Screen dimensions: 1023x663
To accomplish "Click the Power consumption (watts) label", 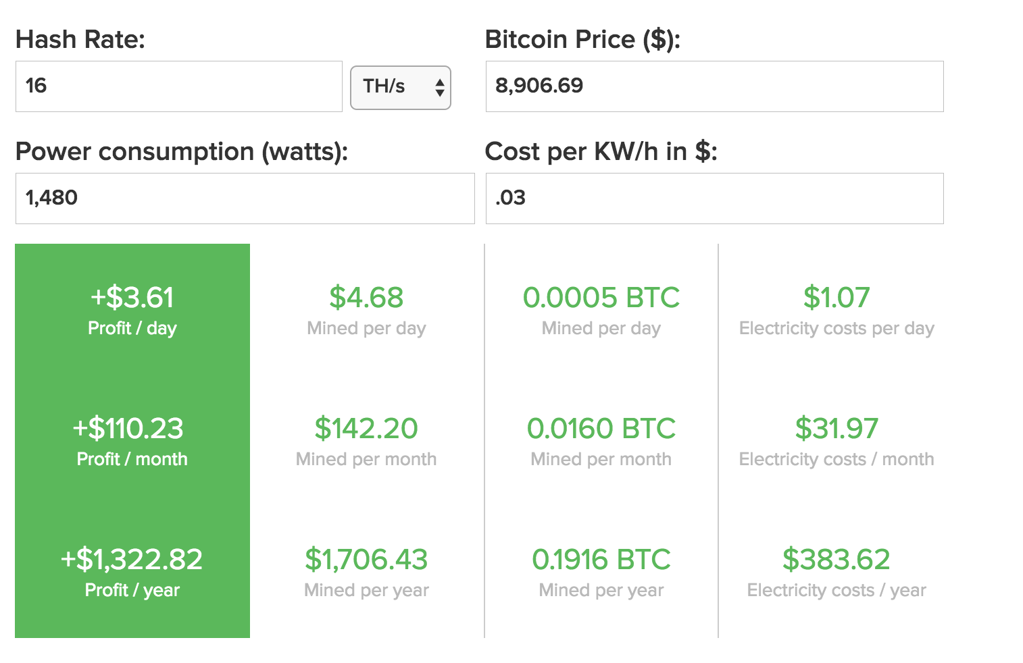I will coord(182,152).
